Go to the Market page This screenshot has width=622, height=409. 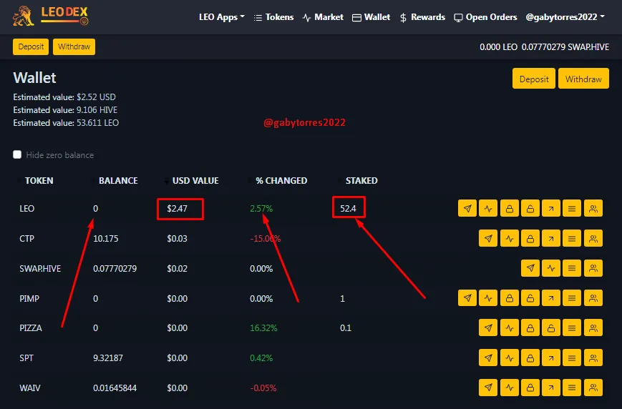pos(323,17)
